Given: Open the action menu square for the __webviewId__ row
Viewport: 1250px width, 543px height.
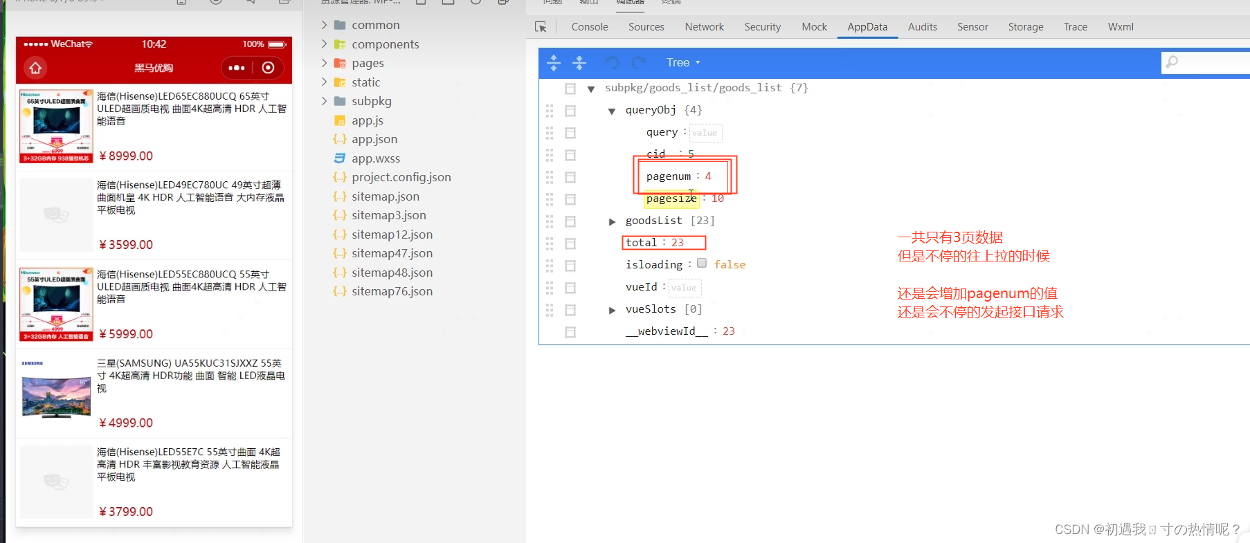Looking at the screenshot, I should (x=570, y=332).
